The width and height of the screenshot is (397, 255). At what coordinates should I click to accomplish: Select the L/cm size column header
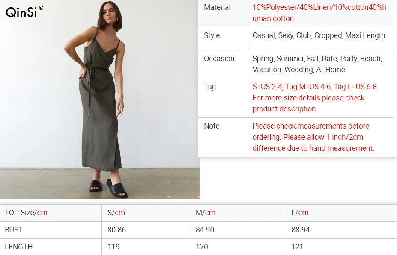tap(300, 213)
